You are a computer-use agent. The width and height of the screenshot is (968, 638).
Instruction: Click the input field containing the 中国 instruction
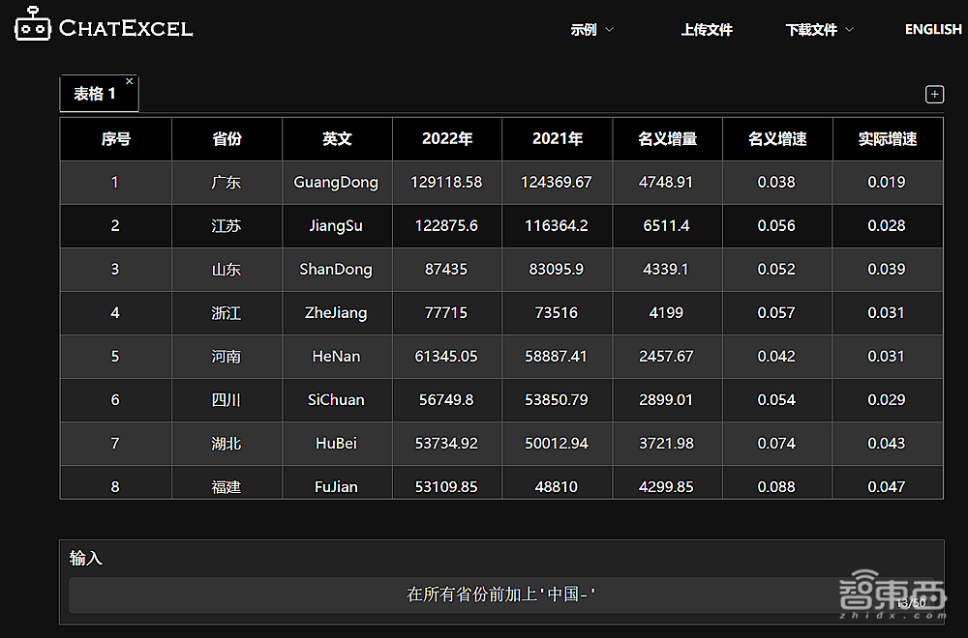pyautogui.click(x=503, y=596)
